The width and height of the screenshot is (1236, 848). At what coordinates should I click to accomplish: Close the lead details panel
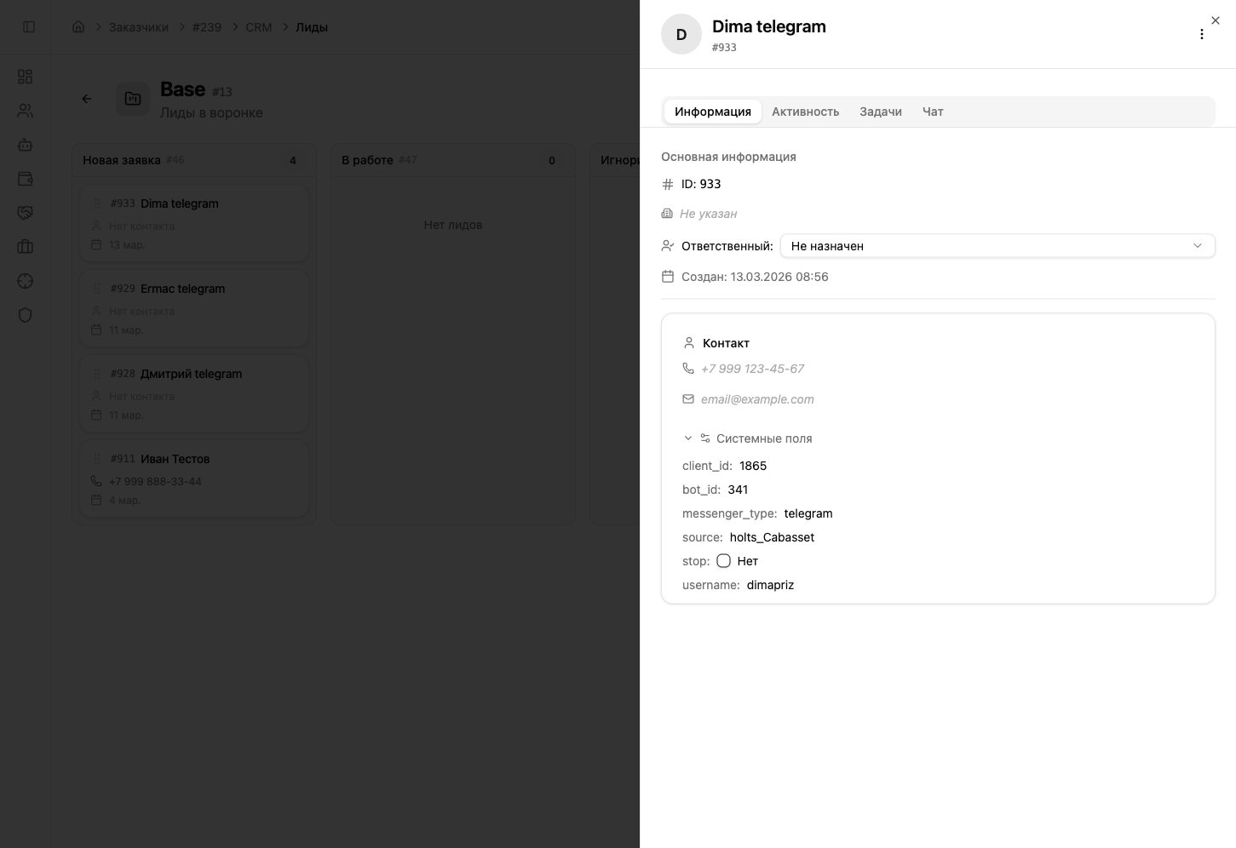[x=1216, y=20]
